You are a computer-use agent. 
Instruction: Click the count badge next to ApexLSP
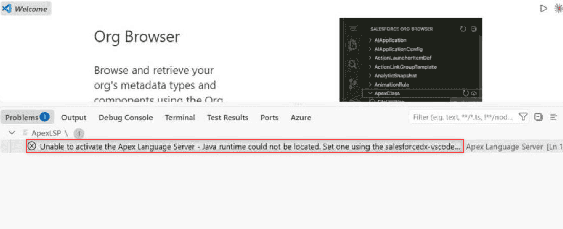79,134
